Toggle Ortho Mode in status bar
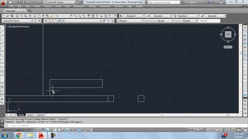Image resolution: width=248 pixels, height=139 pixels. tap(47, 130)
